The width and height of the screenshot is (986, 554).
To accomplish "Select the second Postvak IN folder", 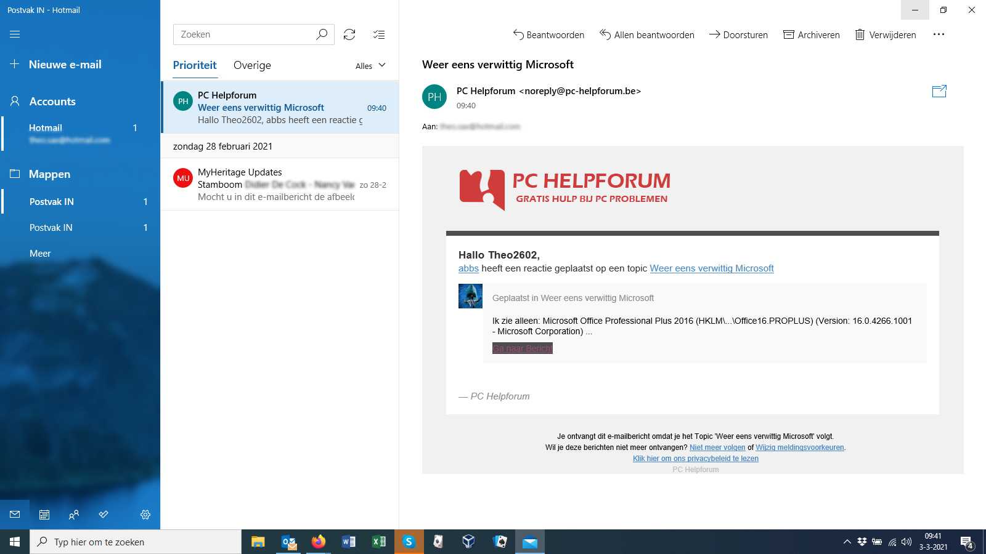I will click(80, 227).
